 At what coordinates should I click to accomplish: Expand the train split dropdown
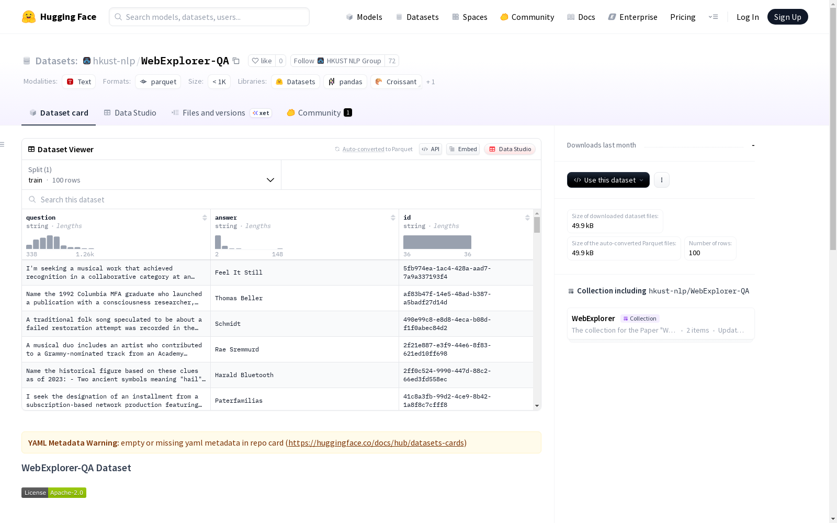point(152,175)
